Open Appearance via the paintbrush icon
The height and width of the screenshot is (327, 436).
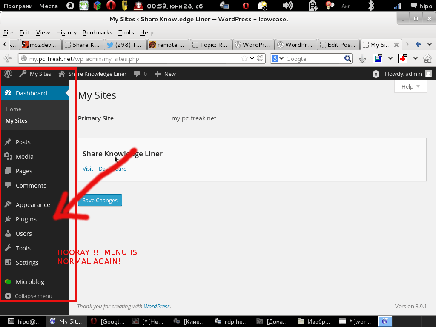7,204
